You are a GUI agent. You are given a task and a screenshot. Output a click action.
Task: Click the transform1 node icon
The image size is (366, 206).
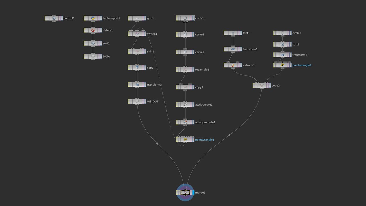(233, 49)
